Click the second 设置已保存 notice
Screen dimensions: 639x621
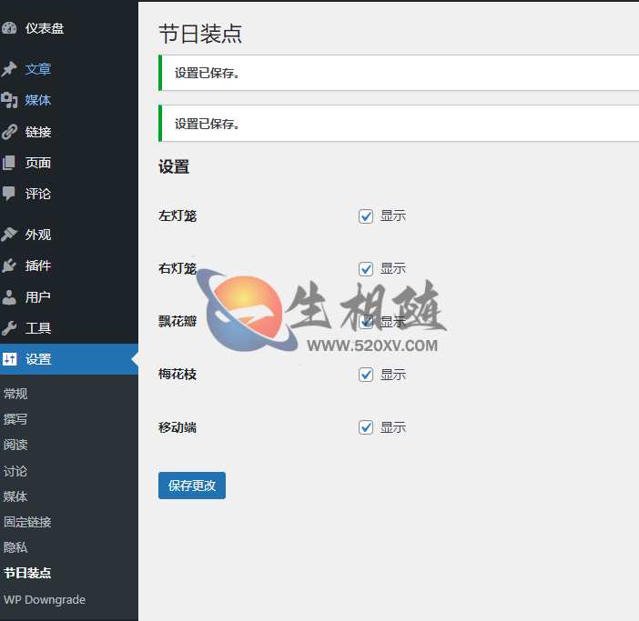tap(399, 124)
